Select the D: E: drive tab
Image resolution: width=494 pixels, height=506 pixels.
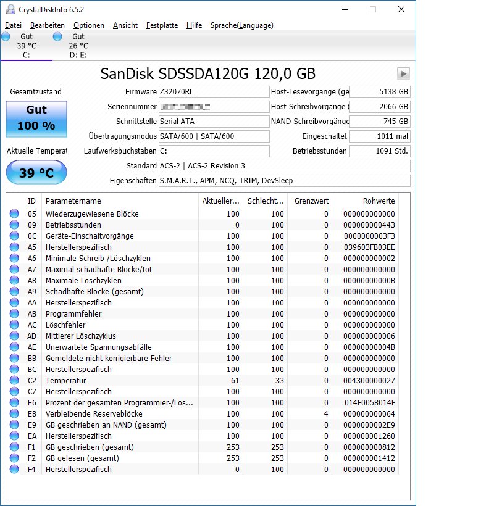click(78, 46)
